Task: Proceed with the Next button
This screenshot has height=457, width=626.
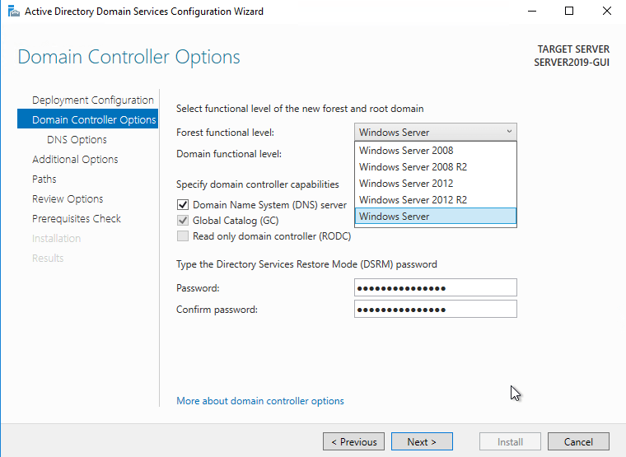Action: coord(422,441)
